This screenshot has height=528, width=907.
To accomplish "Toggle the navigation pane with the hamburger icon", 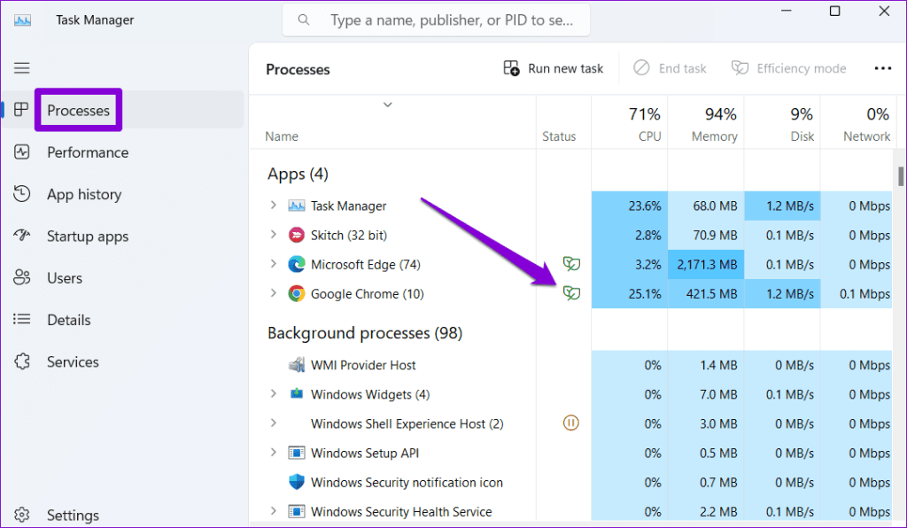I will (21, 67).
